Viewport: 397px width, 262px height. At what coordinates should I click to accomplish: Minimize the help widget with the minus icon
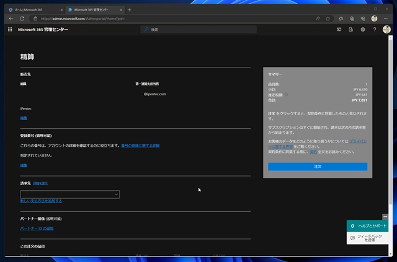(x=385, y=217)
